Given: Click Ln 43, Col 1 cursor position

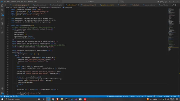Looking at the screenshot, I should coord(126,96).
